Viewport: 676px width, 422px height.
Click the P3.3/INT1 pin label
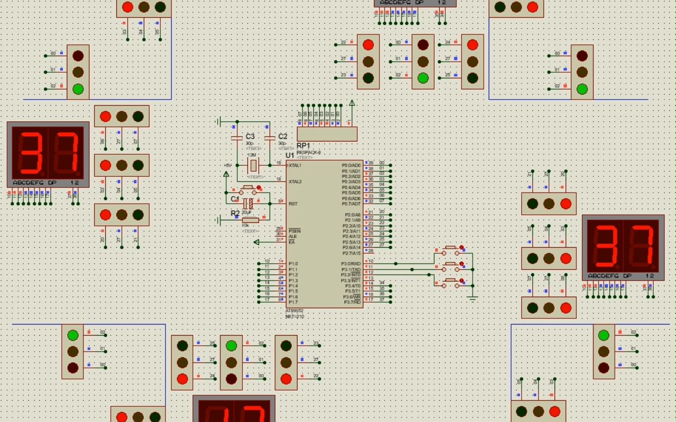pyautogui.click(x=351, y=280)
